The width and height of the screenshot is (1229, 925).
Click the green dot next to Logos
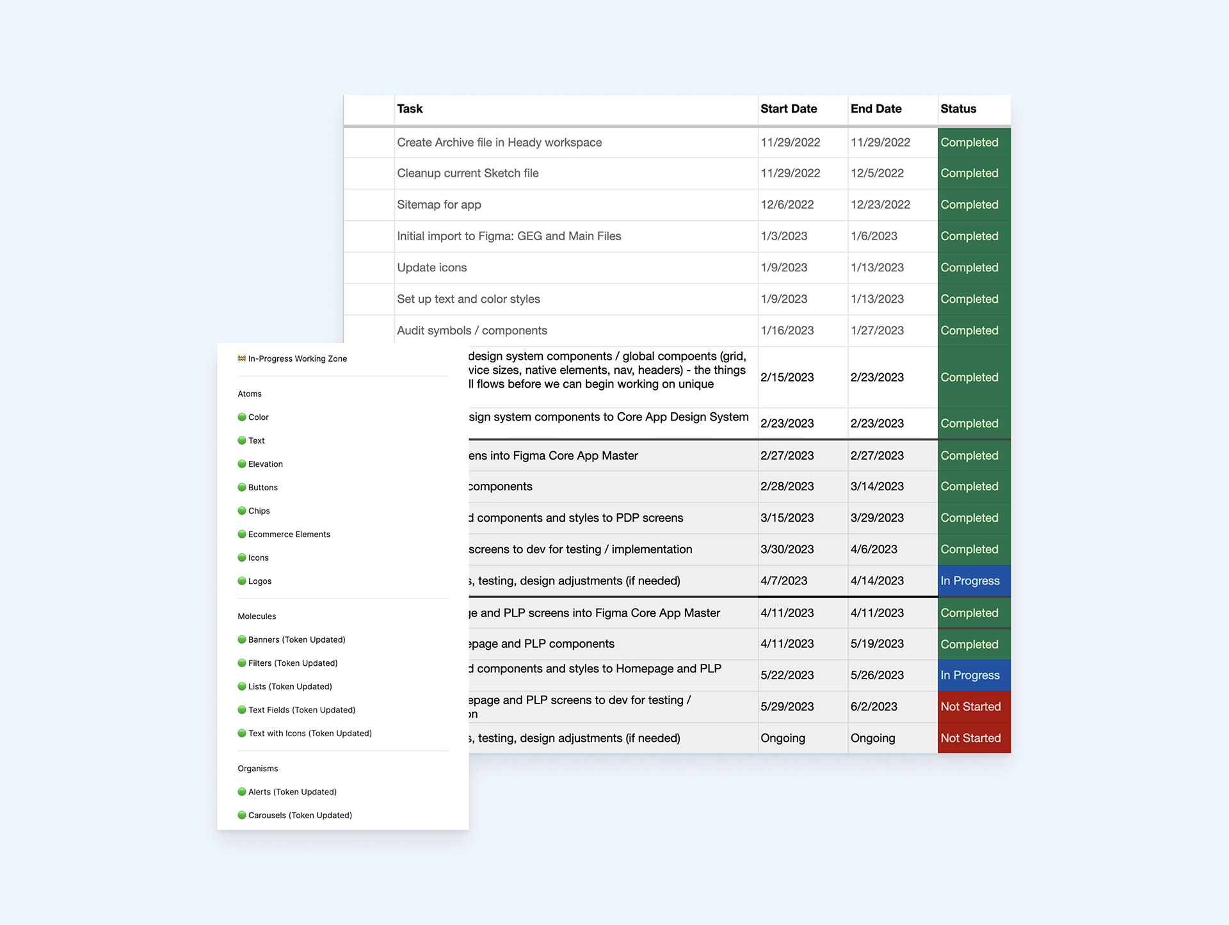coord(242,581)
